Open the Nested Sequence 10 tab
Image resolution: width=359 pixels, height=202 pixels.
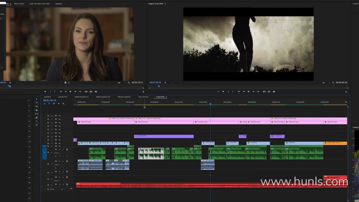[82, 97]
